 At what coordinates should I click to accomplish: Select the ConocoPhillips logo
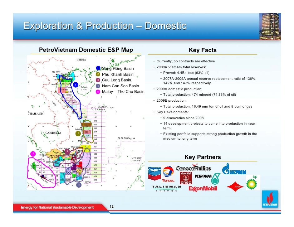pyautogui.click(x=193, y=168)
